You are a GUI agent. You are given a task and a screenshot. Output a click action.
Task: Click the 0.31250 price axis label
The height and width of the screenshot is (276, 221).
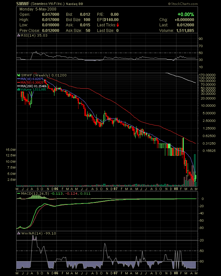[x=209, y=144]
